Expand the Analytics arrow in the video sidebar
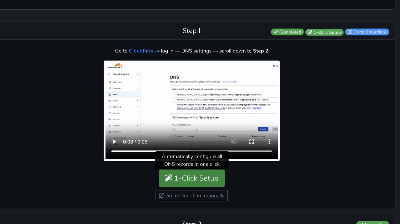The height and width of the screenshot is (224, 400). coord(138,88)
